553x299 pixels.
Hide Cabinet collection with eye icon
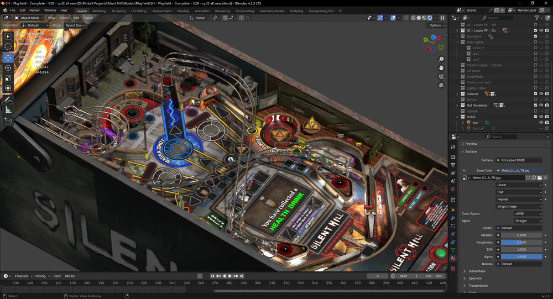541,94
